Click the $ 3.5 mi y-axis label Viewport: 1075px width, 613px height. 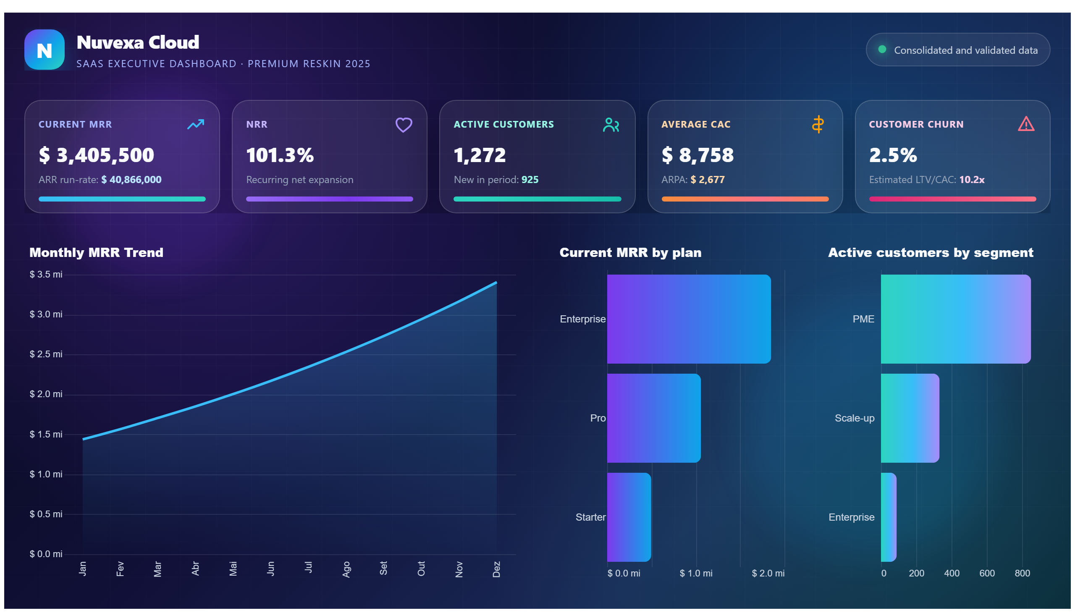(x=46, y=275)
